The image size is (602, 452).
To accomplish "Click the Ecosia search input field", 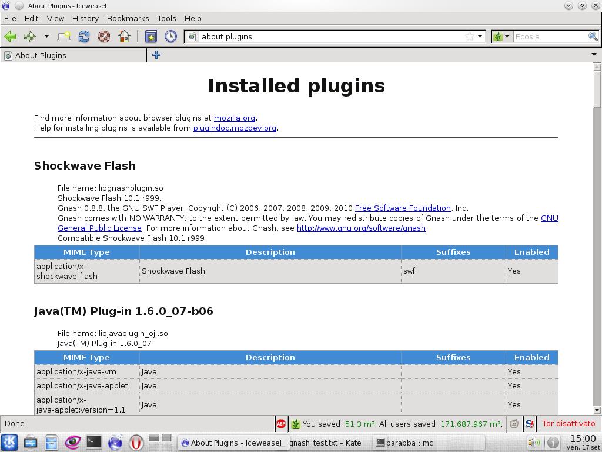I will (x=550, y=36).
